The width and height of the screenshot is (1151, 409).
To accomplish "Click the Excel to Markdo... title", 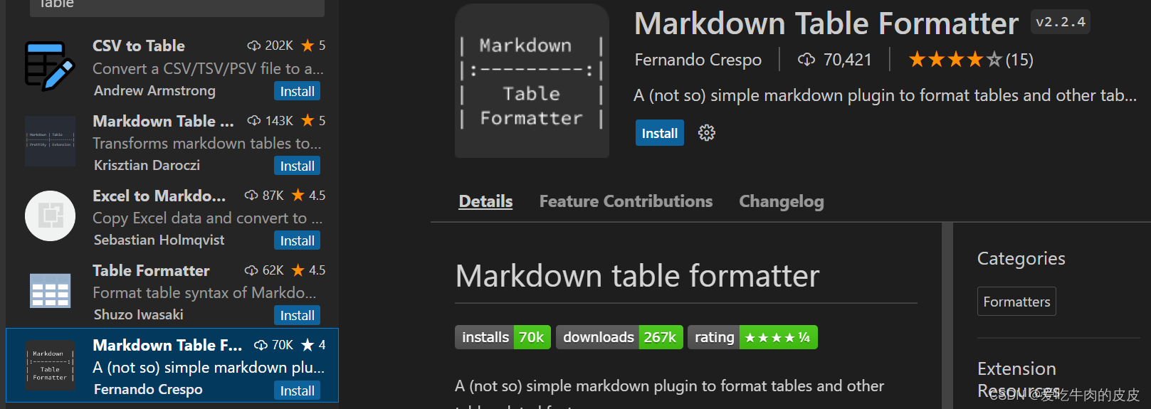I will (x=159, y=196).
